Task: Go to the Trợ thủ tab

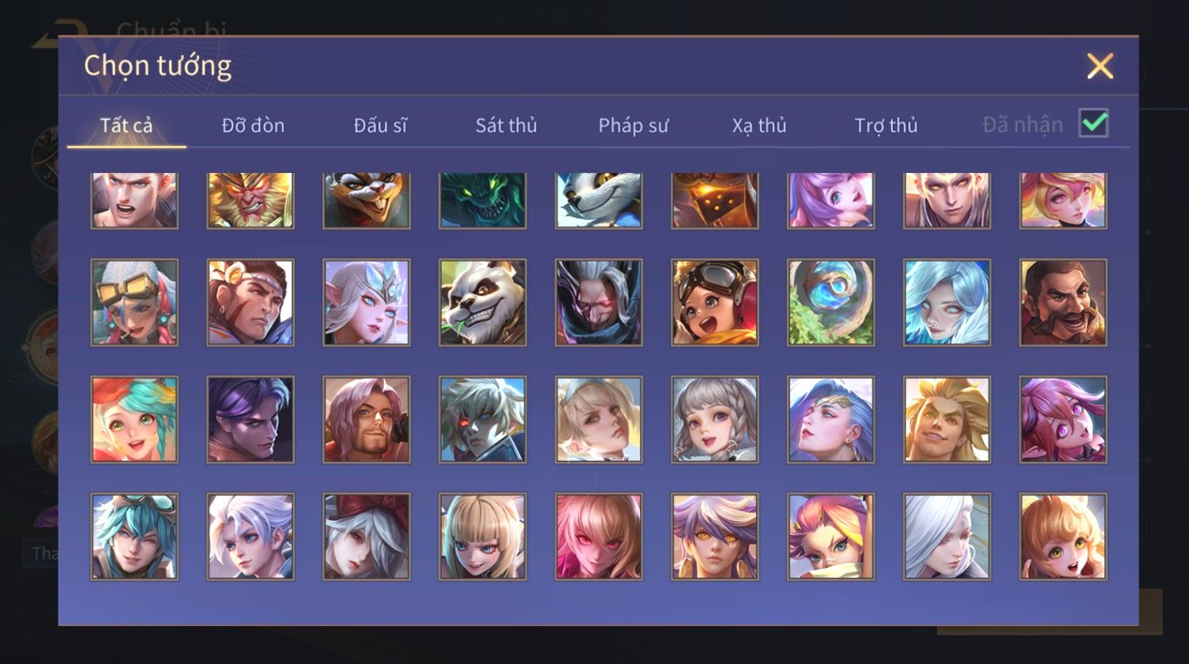Action: (886, 125)
